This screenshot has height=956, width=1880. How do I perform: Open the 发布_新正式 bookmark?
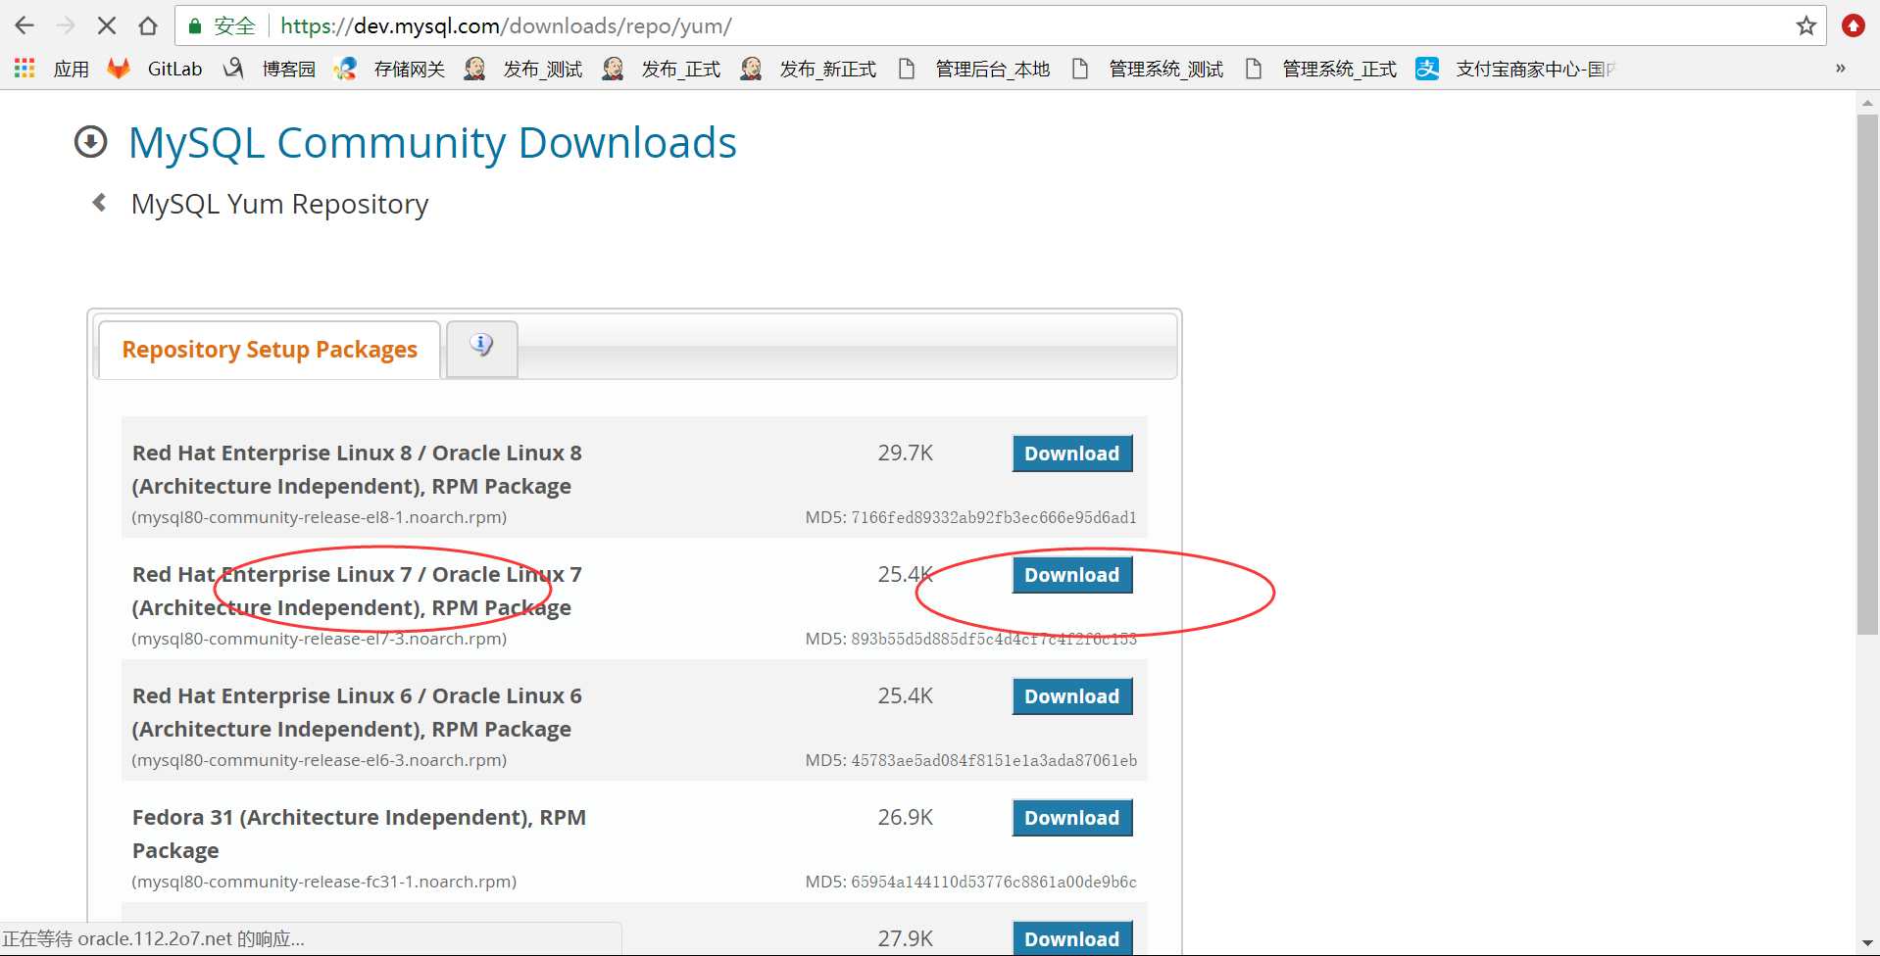(809, 69)
